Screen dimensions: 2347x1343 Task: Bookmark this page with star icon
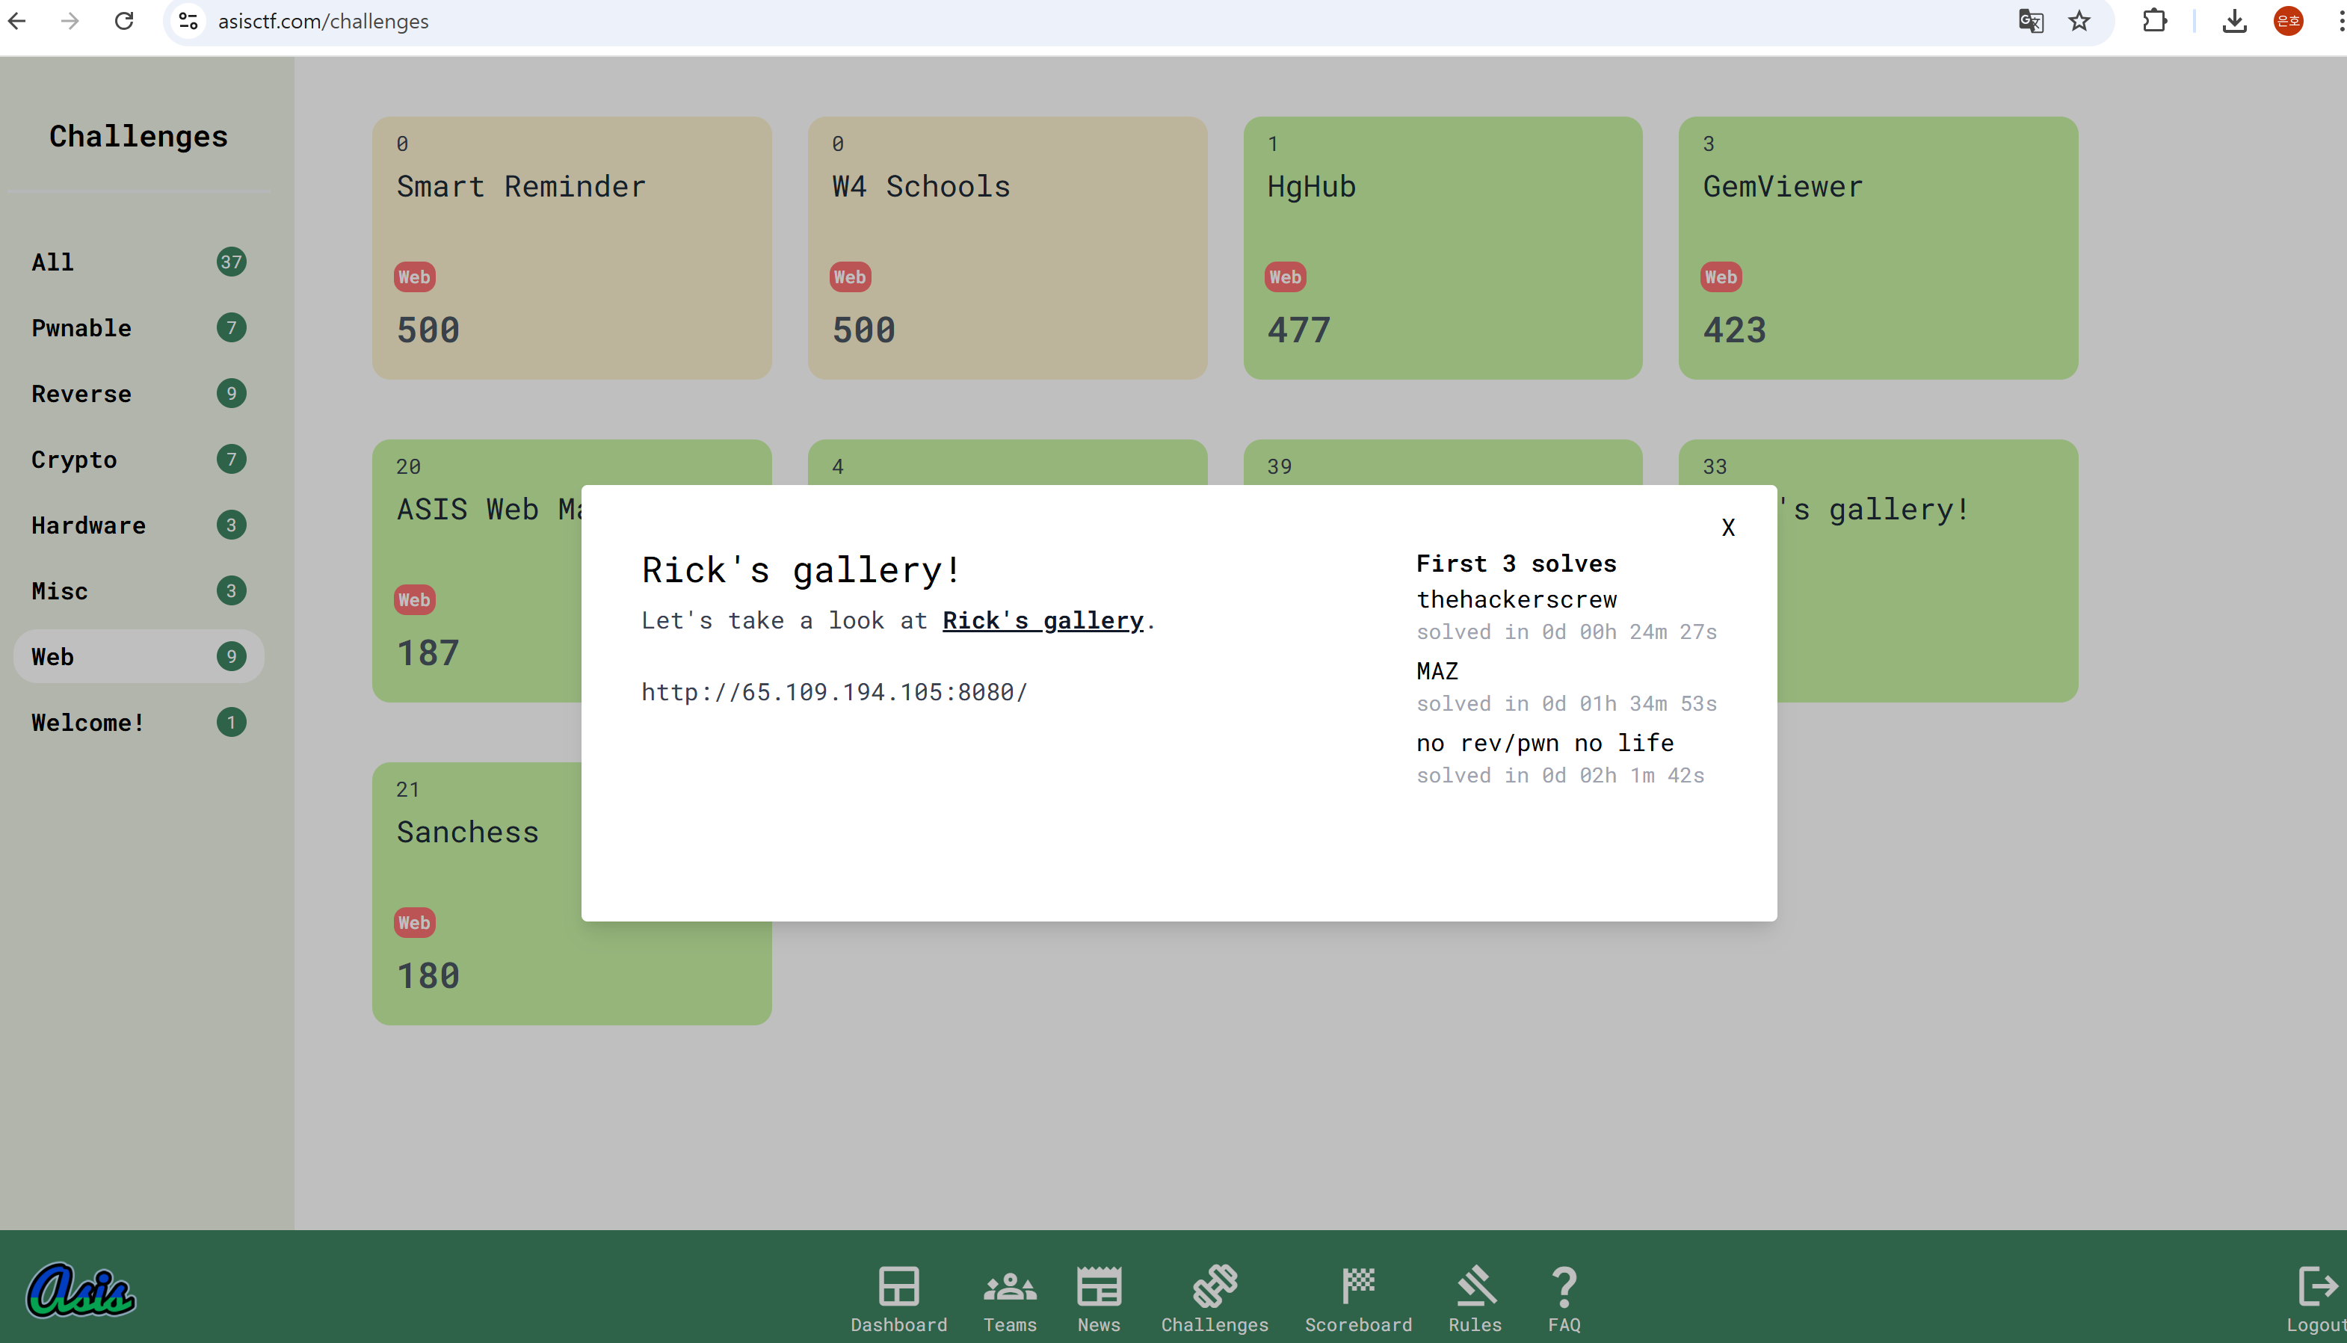[2079, 21]
